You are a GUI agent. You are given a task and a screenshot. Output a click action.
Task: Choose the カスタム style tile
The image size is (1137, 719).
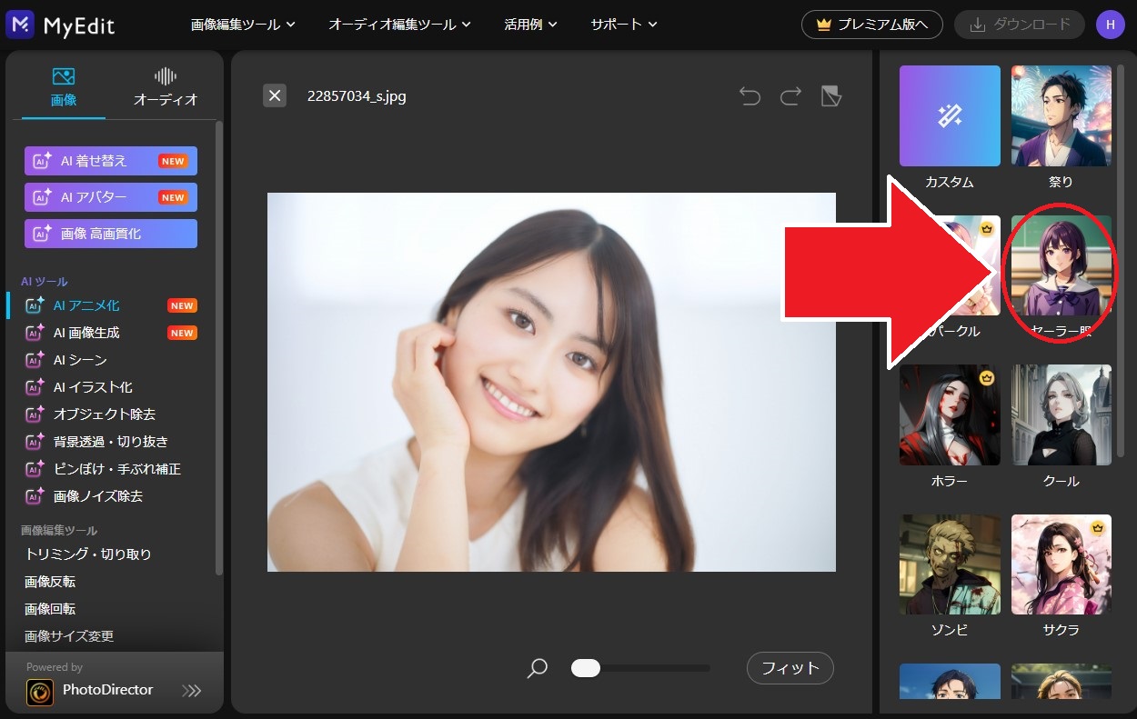click(x=950, y=115)
